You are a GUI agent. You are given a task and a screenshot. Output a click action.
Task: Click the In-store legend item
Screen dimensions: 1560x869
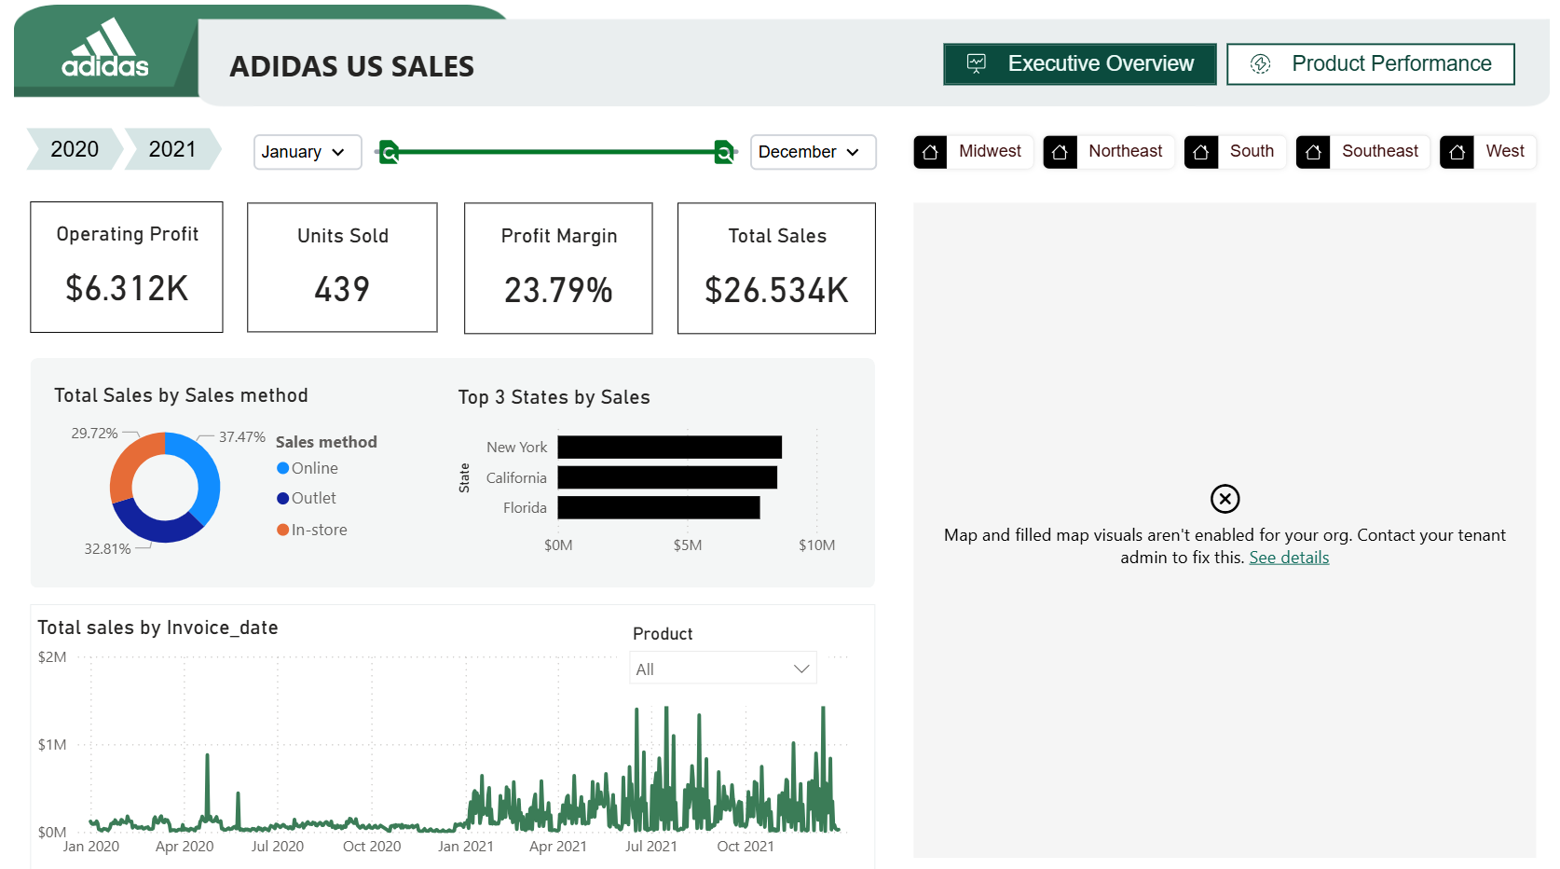click(x=312, y=530)
